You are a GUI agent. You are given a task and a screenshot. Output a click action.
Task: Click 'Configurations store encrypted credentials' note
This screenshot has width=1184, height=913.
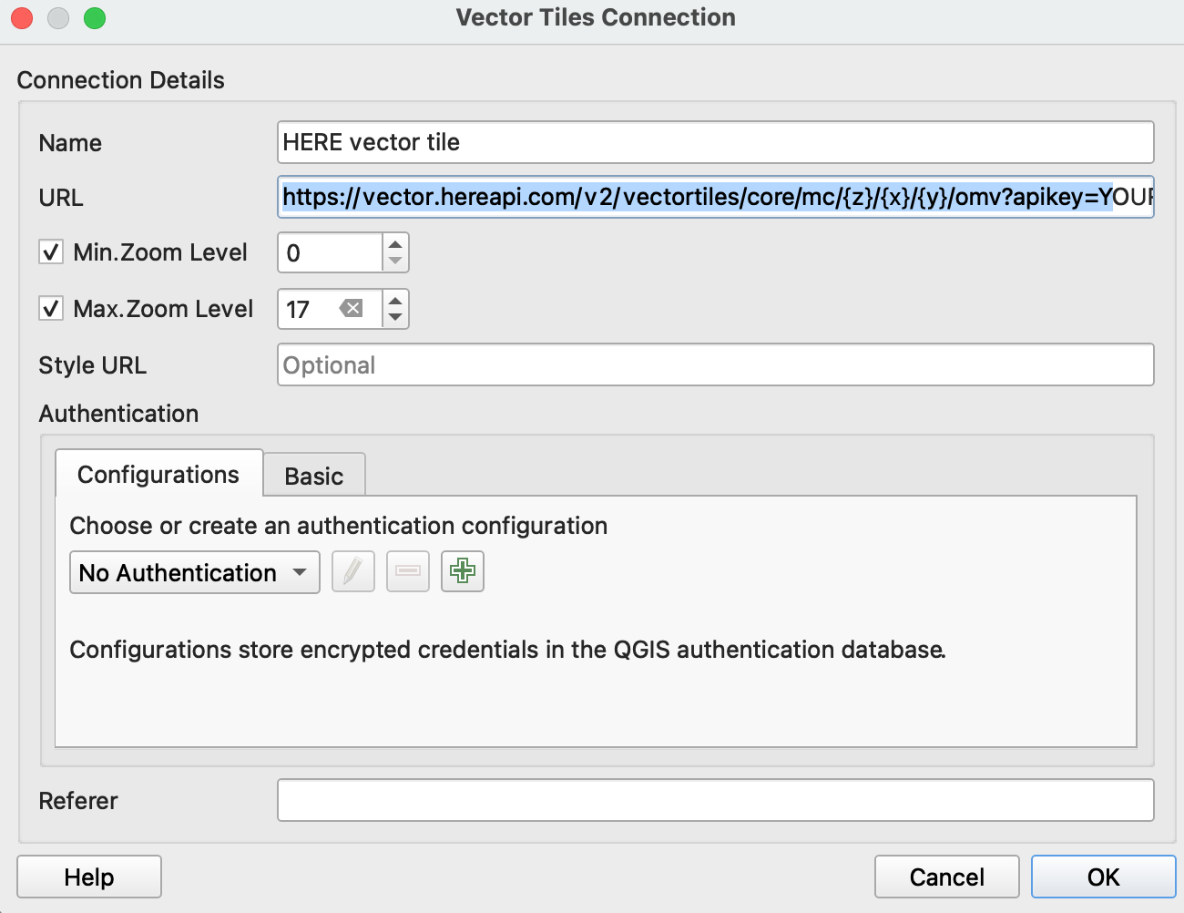508,650
